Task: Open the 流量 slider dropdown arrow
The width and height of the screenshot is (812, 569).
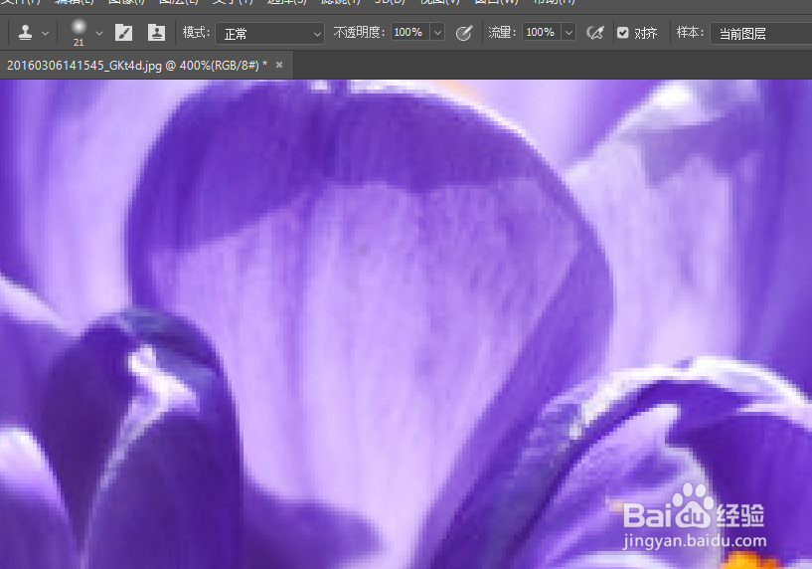Action: [x=568, y=33]
